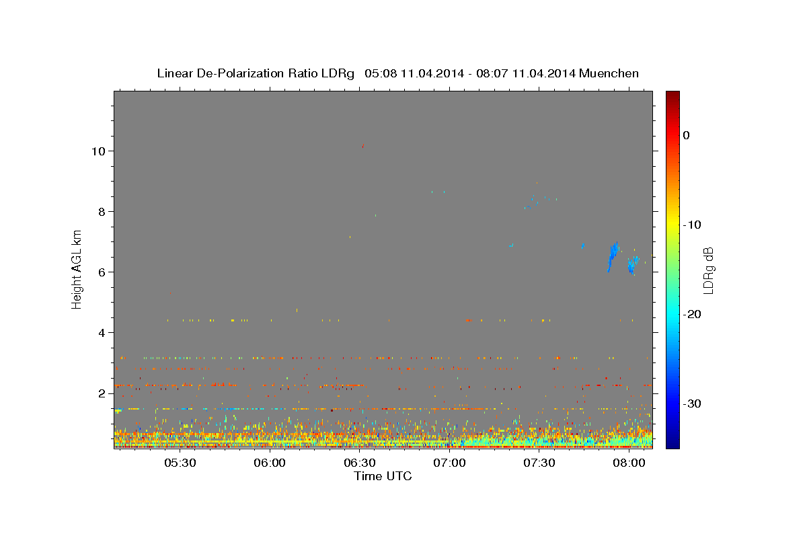Click the Height AGL km axis title
The width and height of the screenshot is (807, 538).
[x=77, y=269]
